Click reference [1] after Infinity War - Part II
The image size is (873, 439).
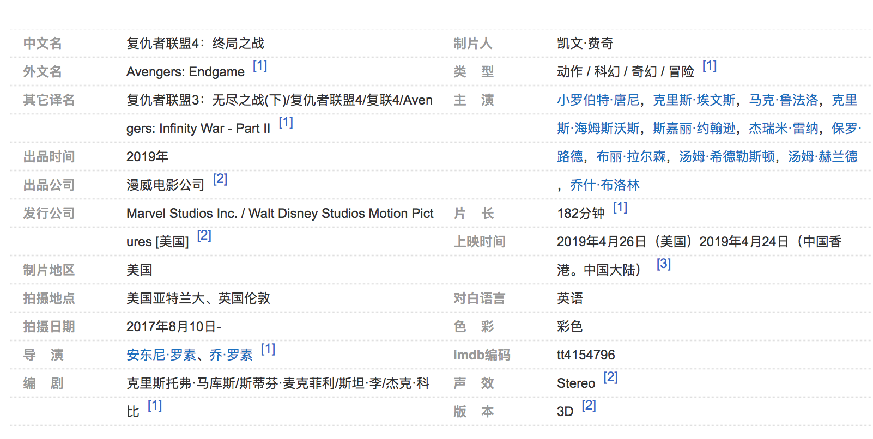(x=286, y=123)
